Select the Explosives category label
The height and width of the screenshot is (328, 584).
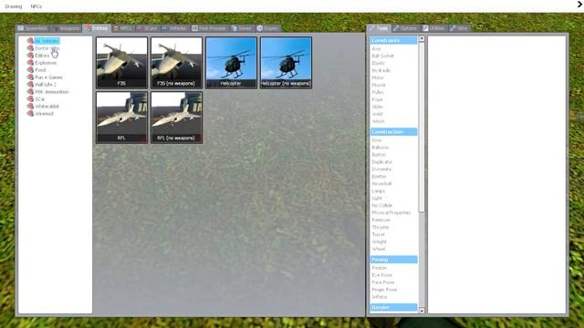[46, 63]
